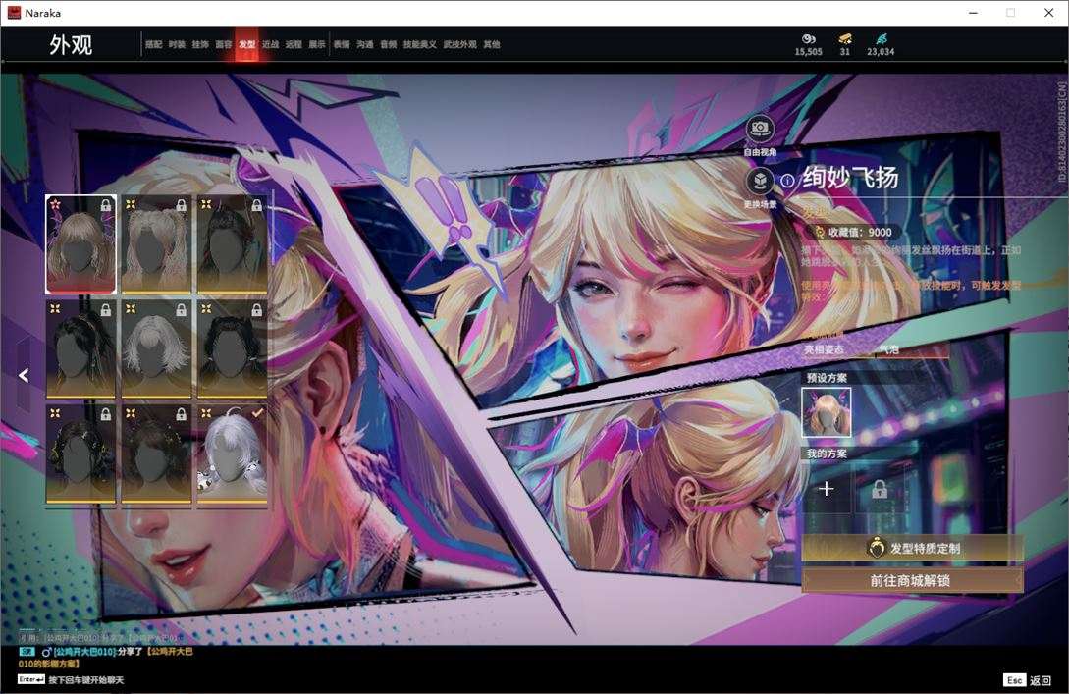Switch to the 武技外观 tab

(x=459, y=44)
